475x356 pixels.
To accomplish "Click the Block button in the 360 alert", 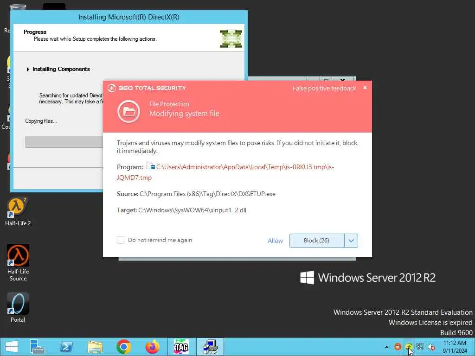I will tap(316, 241).
